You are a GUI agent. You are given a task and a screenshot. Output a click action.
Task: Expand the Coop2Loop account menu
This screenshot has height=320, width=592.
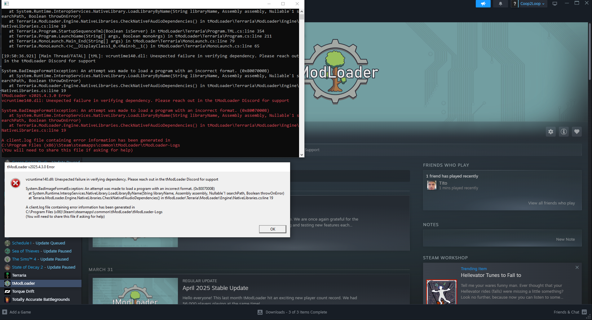(x=532, y=4)
